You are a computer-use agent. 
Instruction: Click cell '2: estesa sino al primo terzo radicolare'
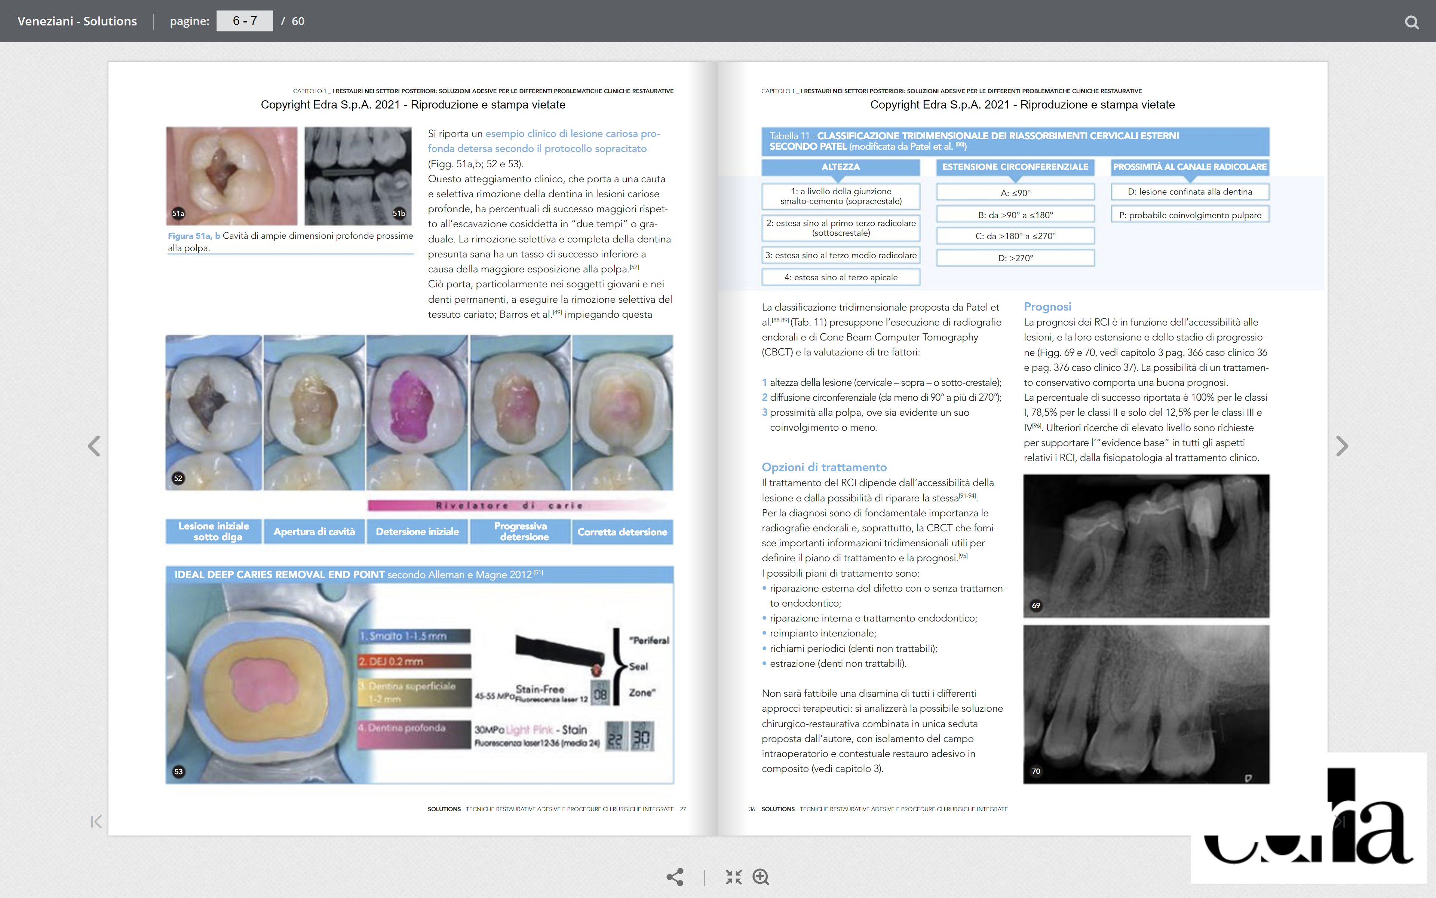pos(841,228)
